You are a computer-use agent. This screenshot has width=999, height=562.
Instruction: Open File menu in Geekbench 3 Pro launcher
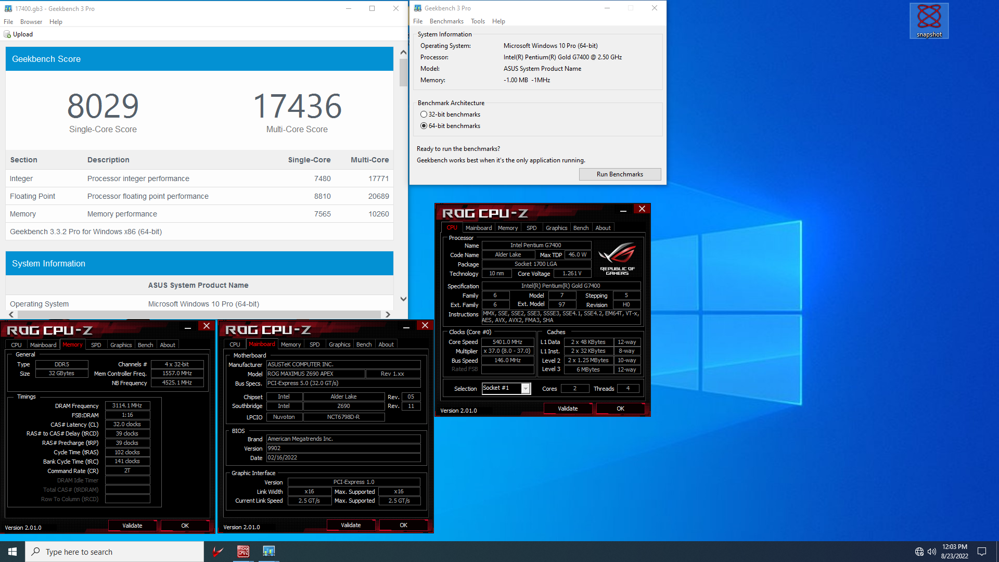(418, 21)
